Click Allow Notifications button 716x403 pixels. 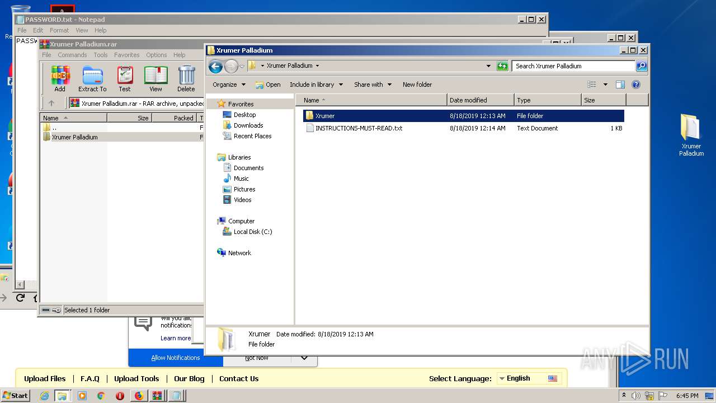[x=176, y=358]
